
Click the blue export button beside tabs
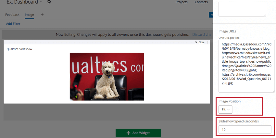tap(211, 15)
